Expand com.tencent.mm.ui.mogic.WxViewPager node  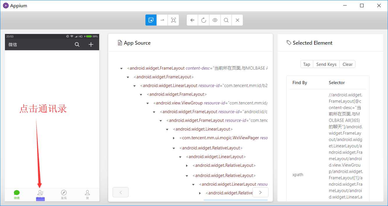pos(174,138)
